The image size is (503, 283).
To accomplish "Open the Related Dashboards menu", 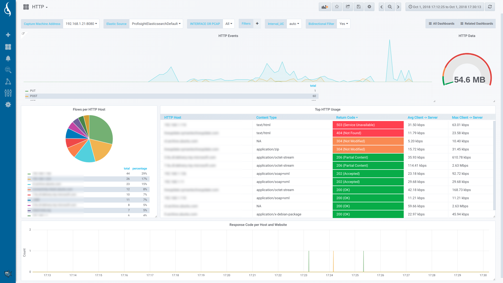I will click(477, 24).
